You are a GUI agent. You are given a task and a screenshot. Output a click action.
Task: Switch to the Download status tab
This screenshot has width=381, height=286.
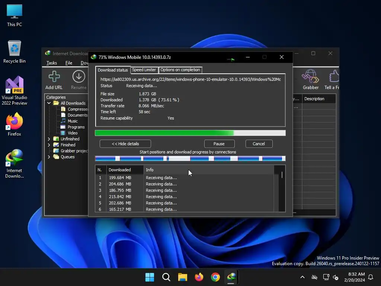point(113,70)
